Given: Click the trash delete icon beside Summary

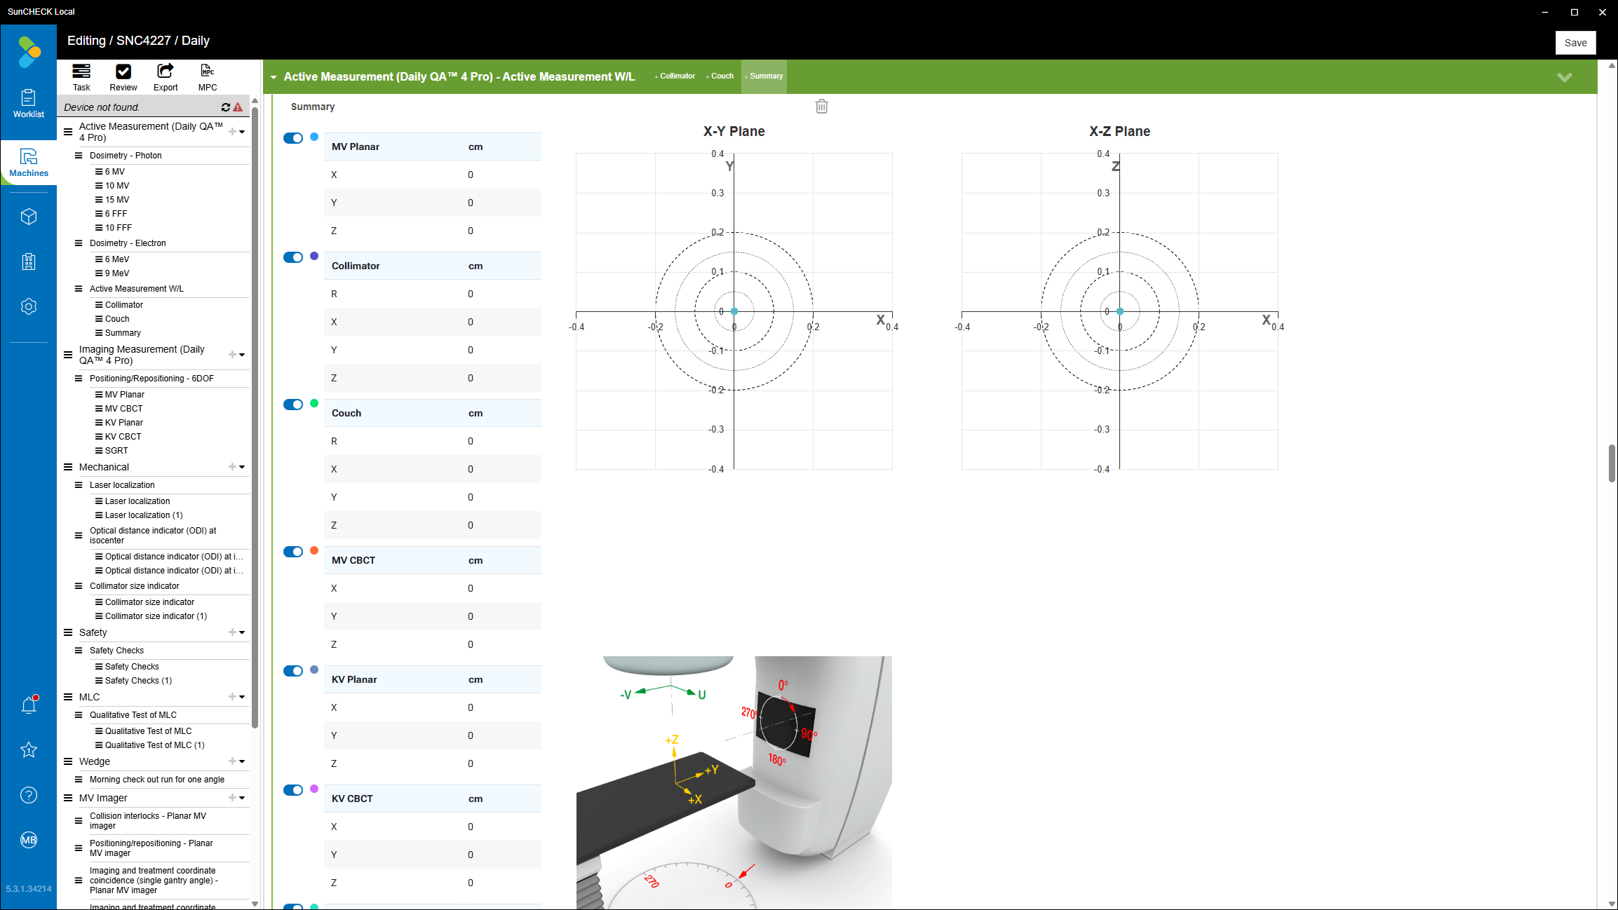Looking at the screenshot, I should pos(821,107).
